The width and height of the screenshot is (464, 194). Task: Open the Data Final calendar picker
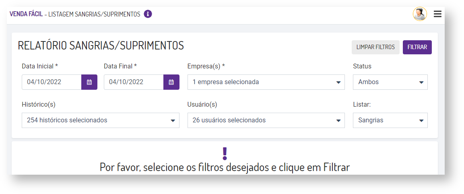(x=171, y=82)
